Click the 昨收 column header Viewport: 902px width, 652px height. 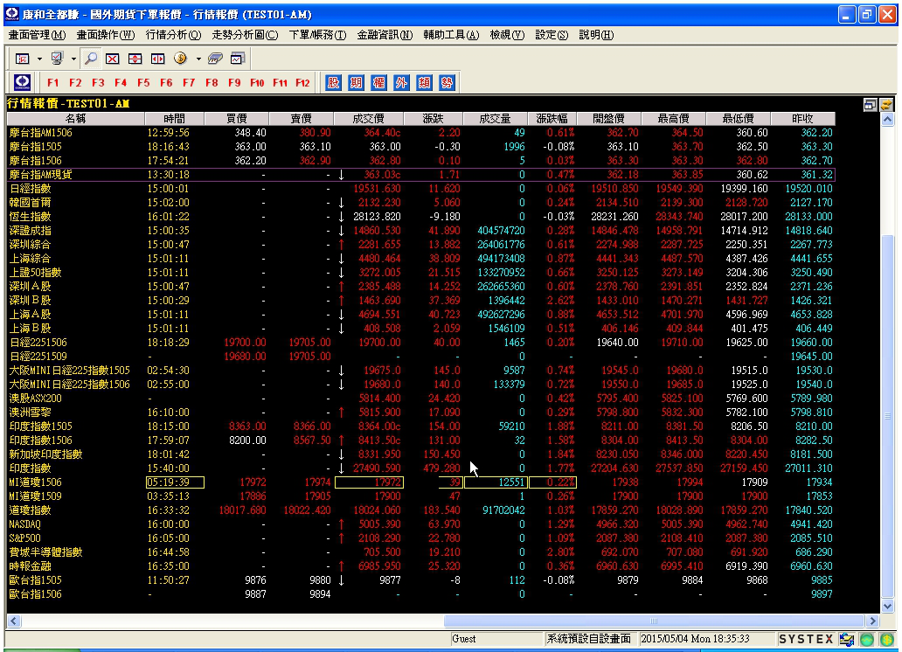pyautogui.click(x=802, y=119)
